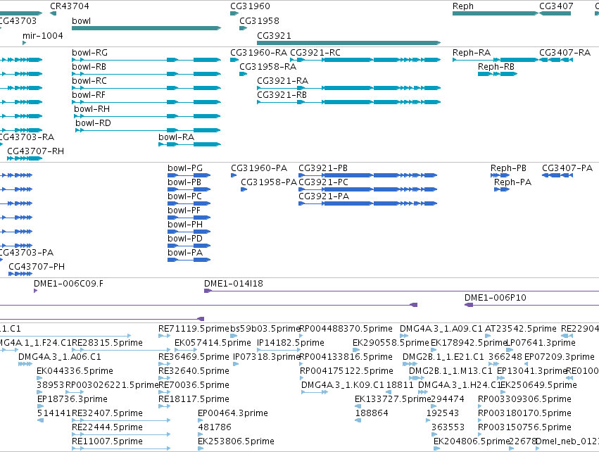Click the CG3921-PA protein

tap(368, 203)
